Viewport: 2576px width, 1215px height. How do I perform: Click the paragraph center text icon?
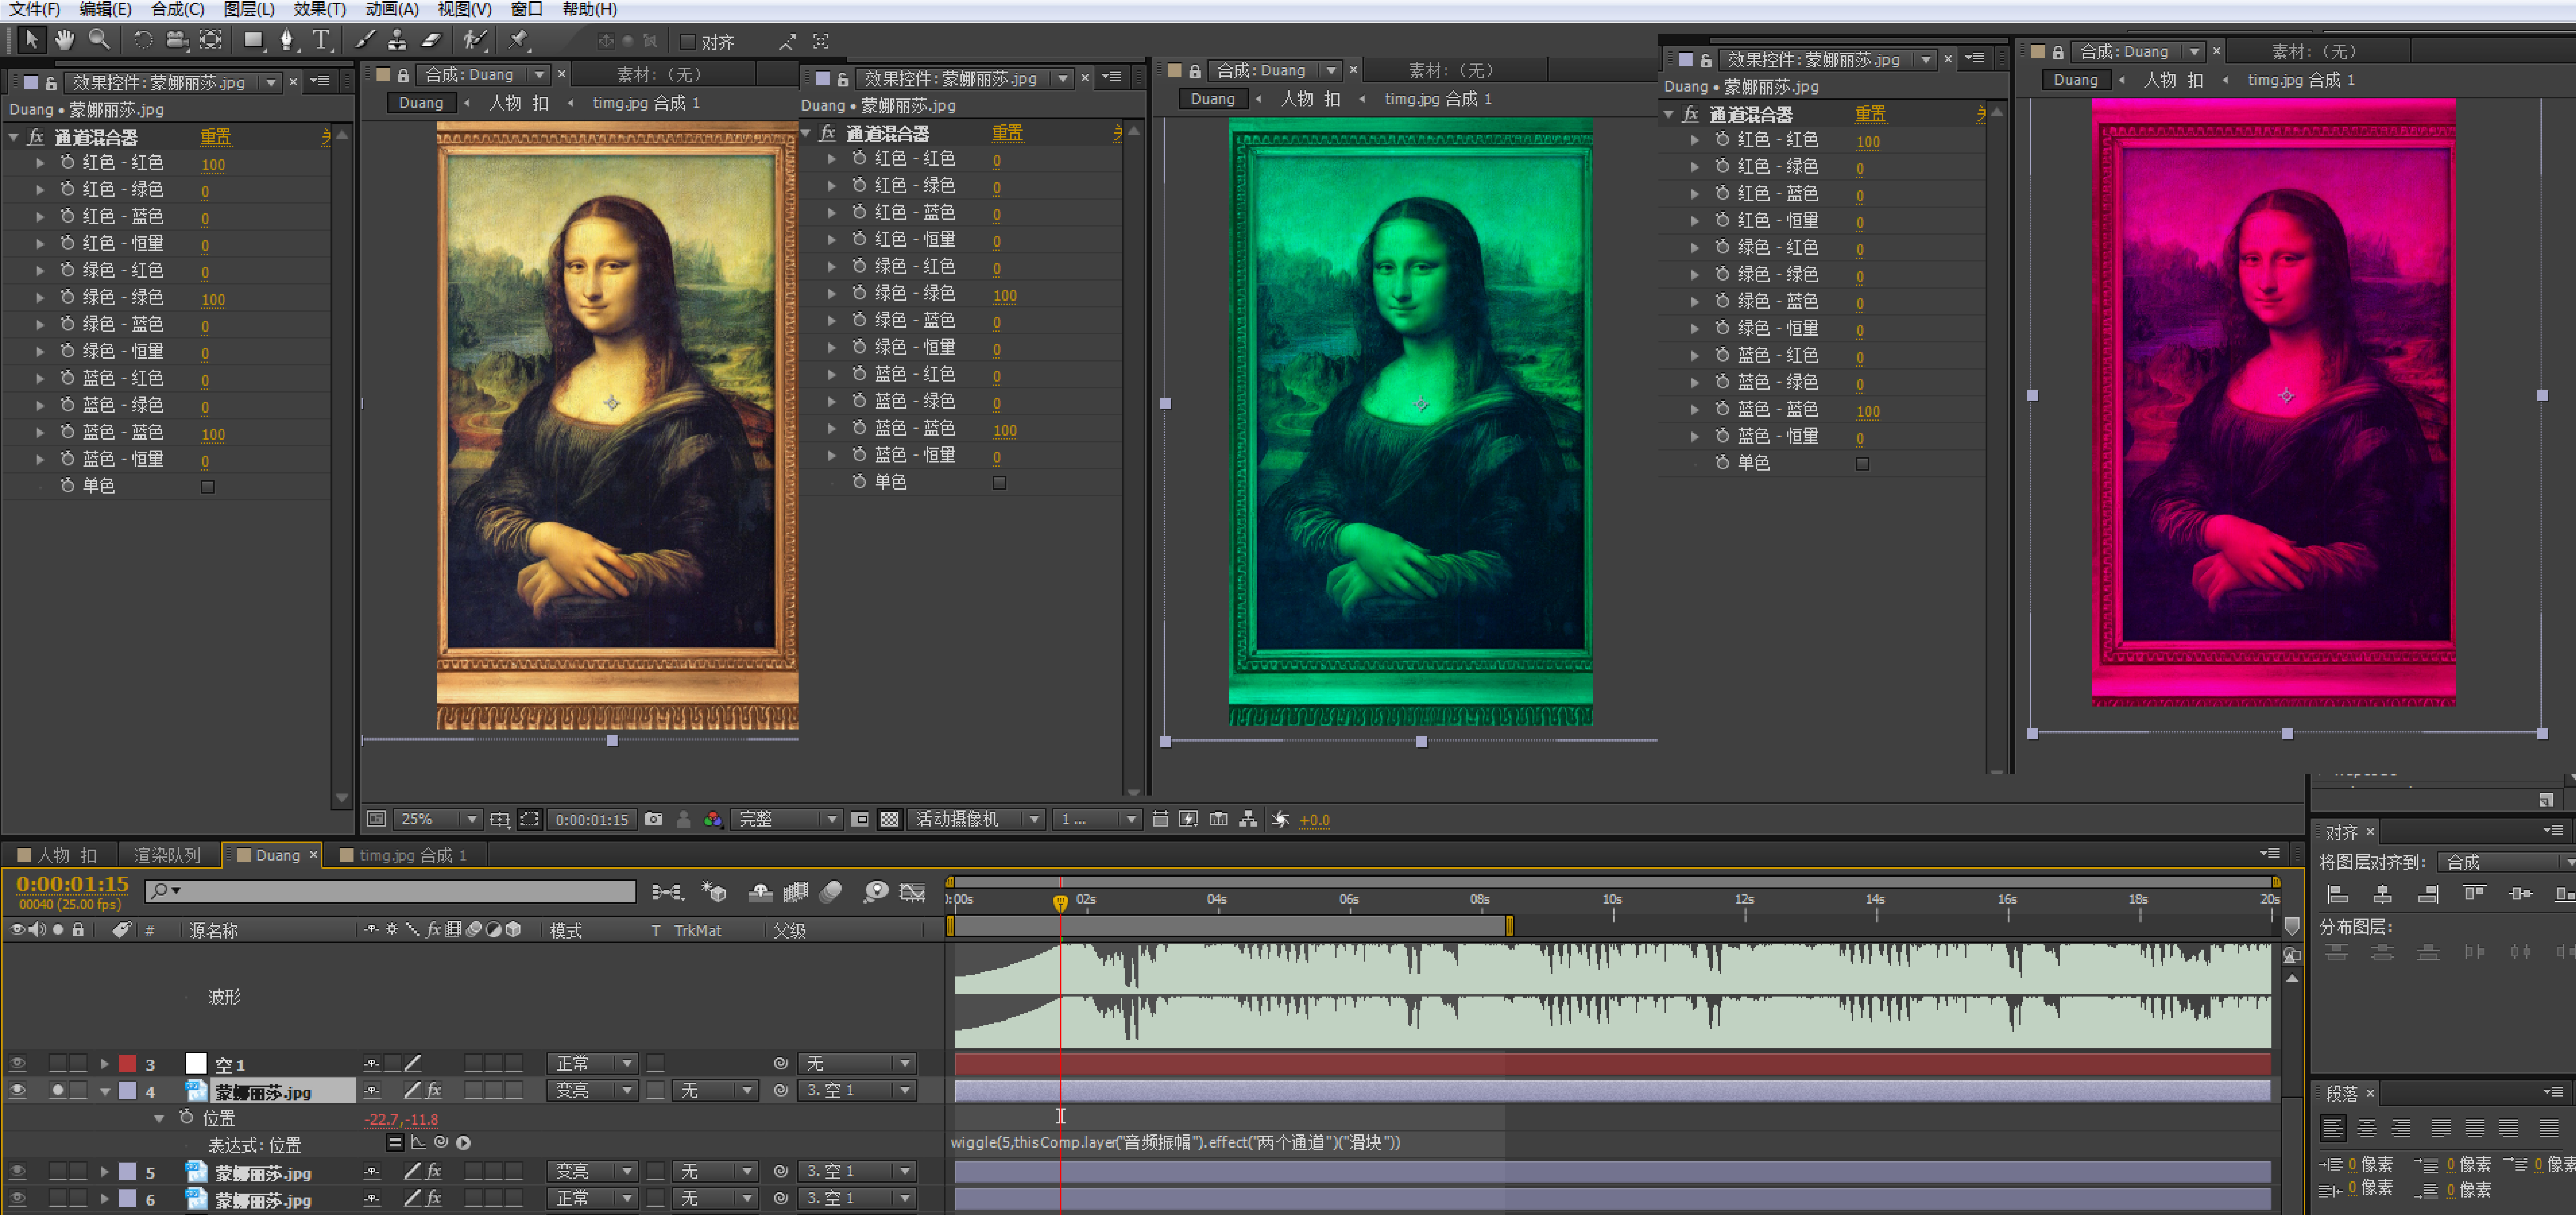[x=2367, y=1128]
